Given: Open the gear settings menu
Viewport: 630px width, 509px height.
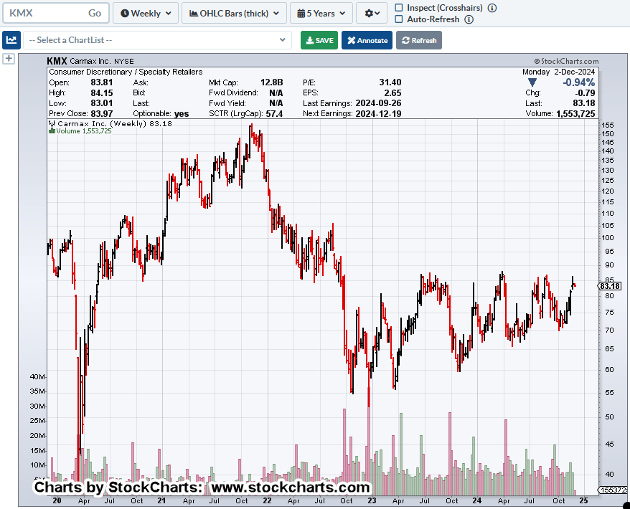Looking at the screenshot, I should click(370, 13).
